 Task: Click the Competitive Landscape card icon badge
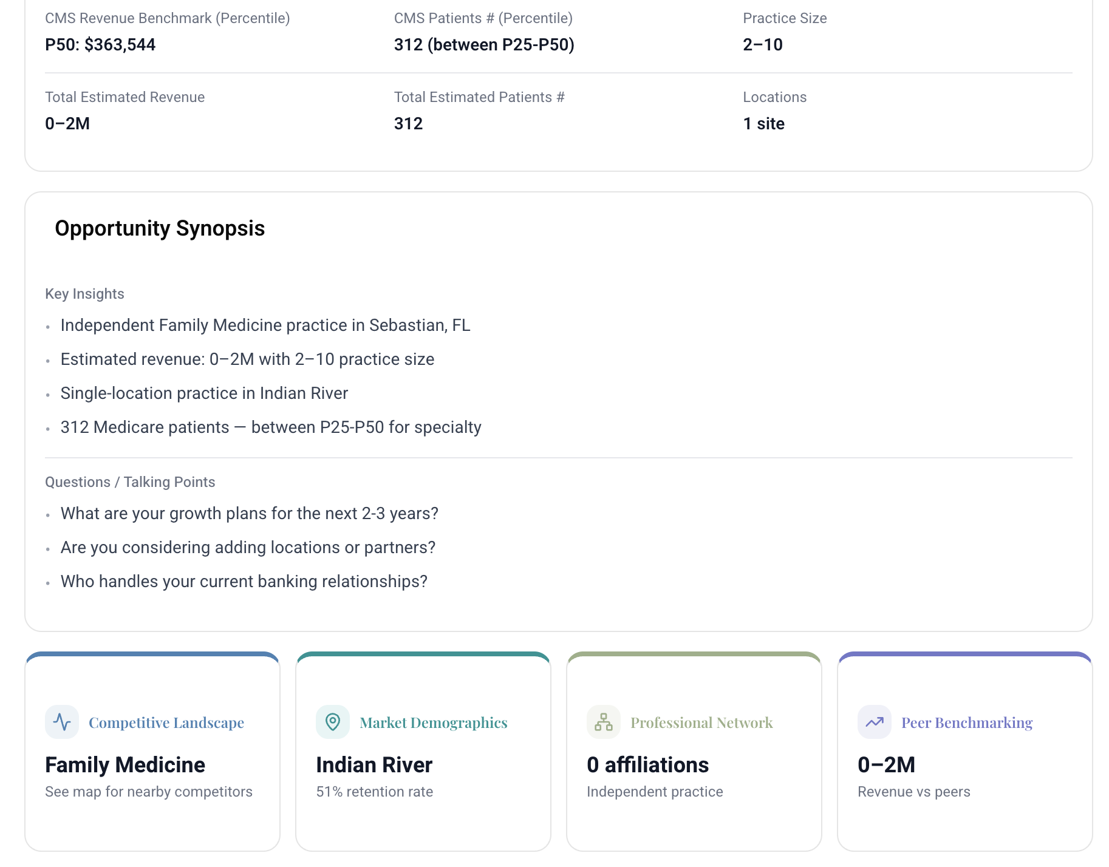tap(61, 722)
